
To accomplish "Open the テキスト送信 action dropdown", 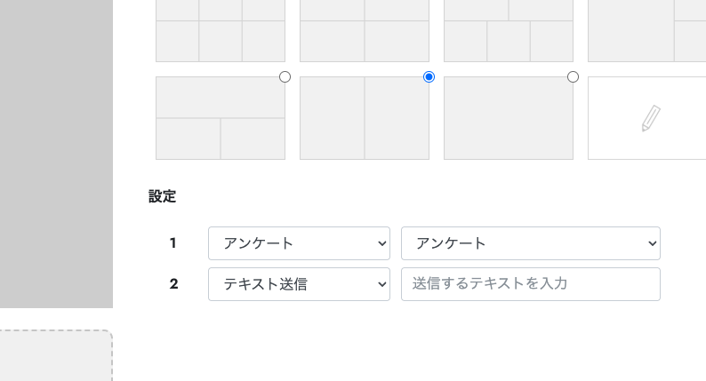I will [x=299, y=284].
